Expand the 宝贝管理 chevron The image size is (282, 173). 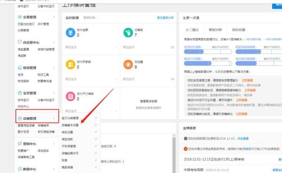(x=54, y=93)
